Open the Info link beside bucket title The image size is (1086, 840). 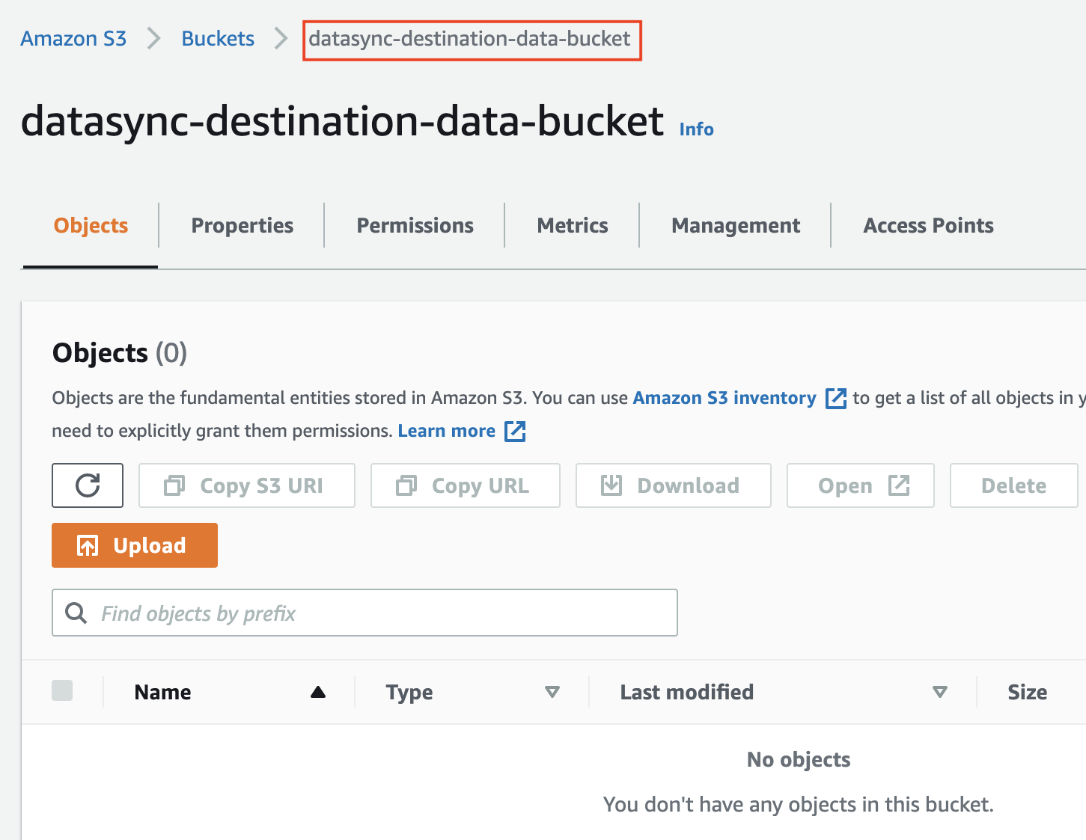point(696,129)
